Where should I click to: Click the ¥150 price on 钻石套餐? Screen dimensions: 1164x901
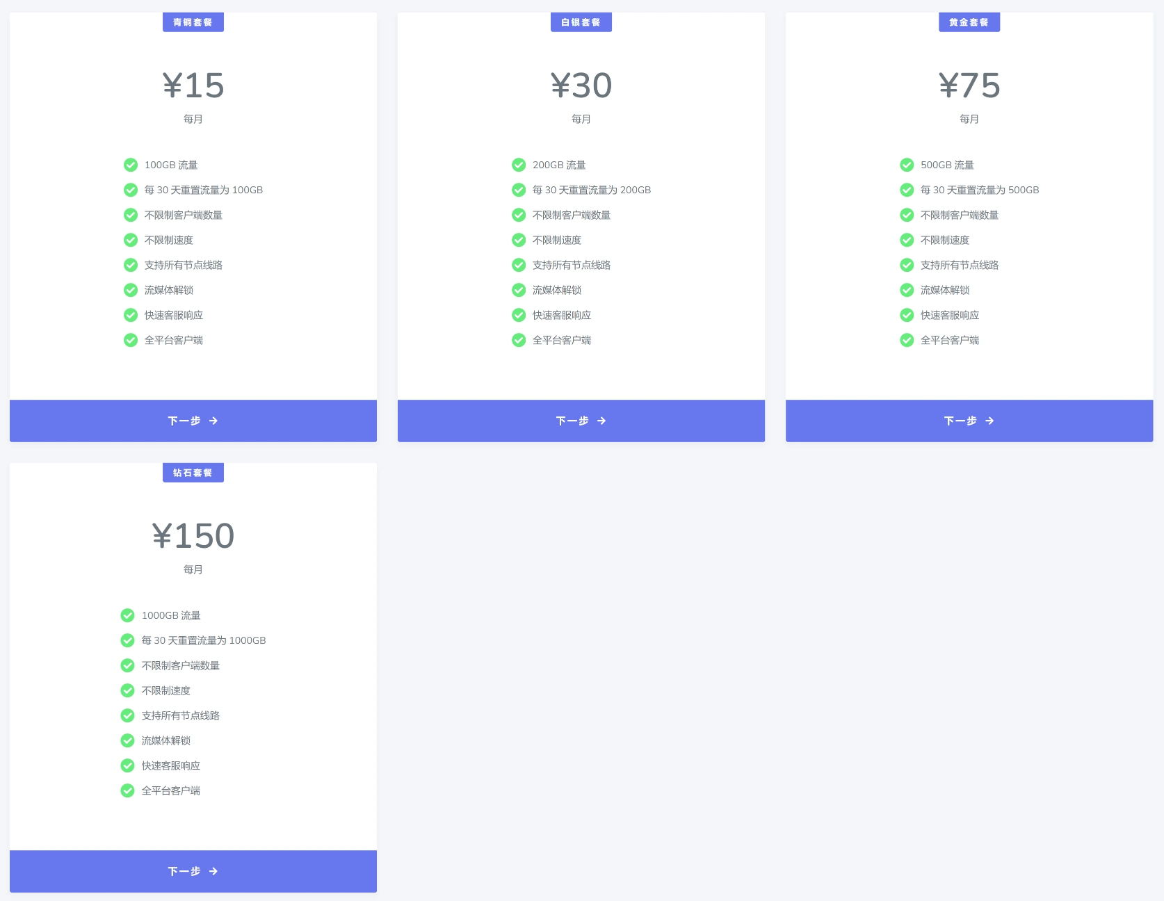coord(193,536)
